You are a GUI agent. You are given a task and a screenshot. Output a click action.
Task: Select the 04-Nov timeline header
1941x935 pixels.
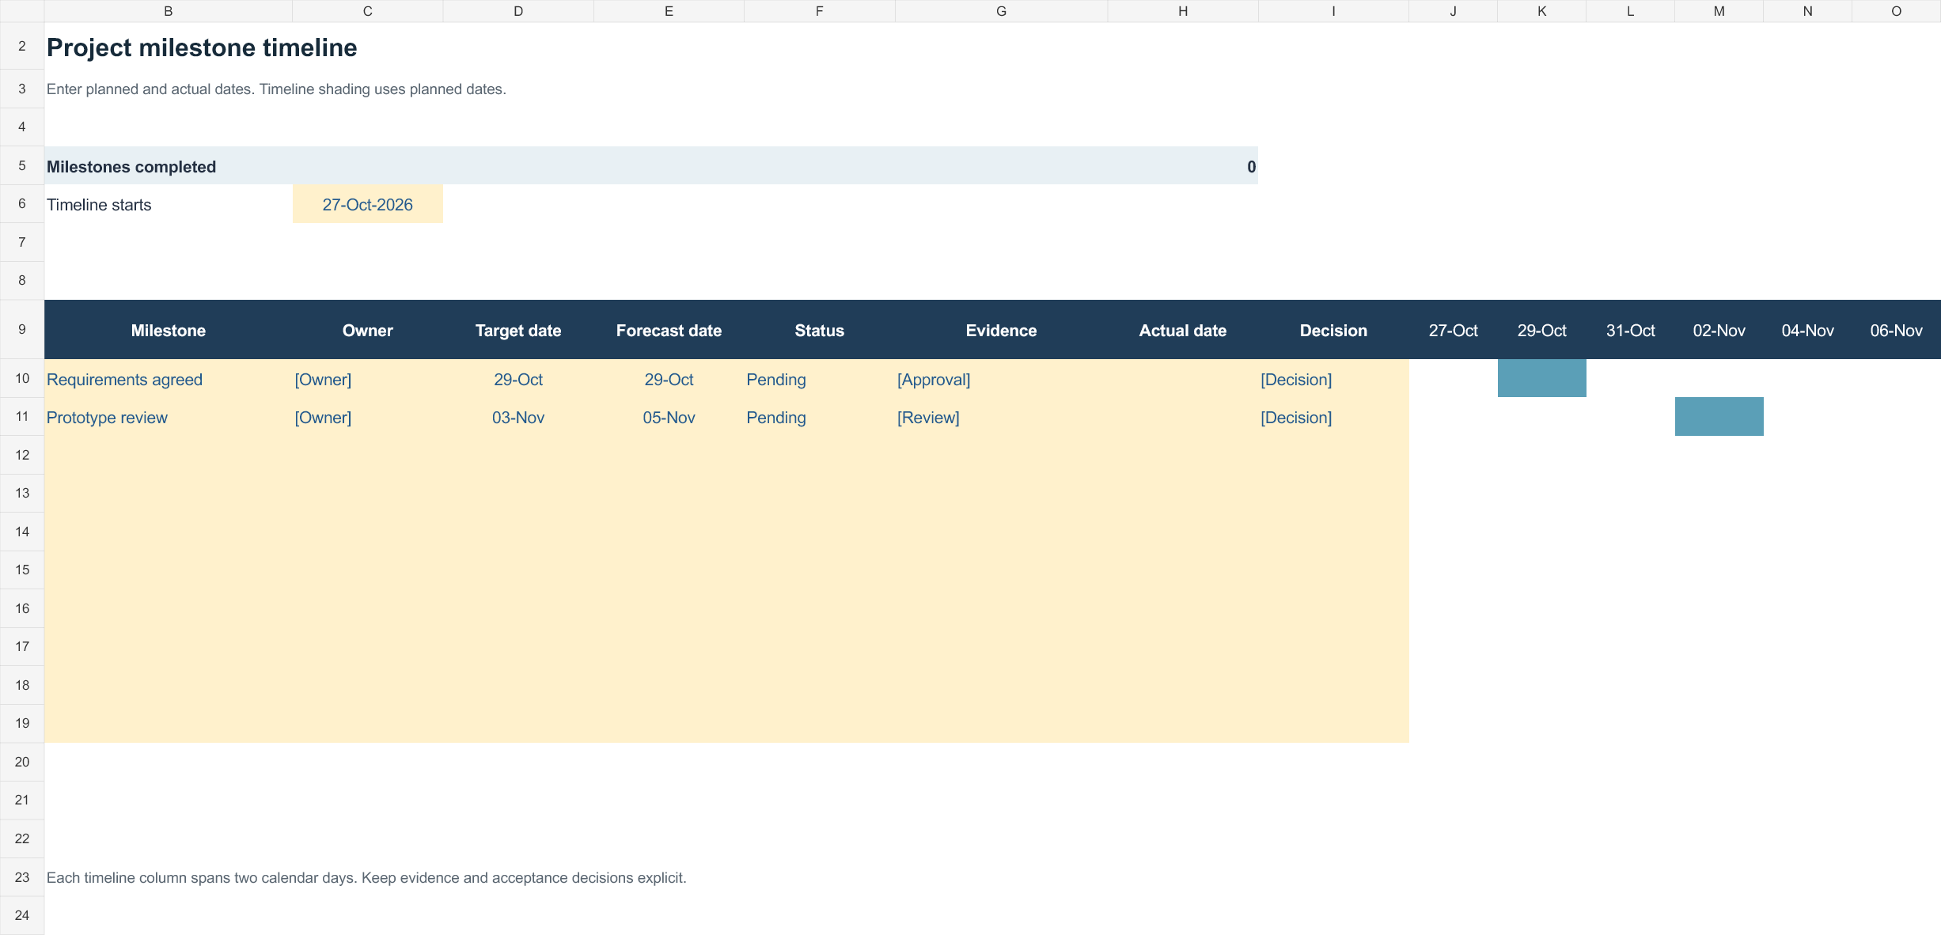coord(1807,330)
